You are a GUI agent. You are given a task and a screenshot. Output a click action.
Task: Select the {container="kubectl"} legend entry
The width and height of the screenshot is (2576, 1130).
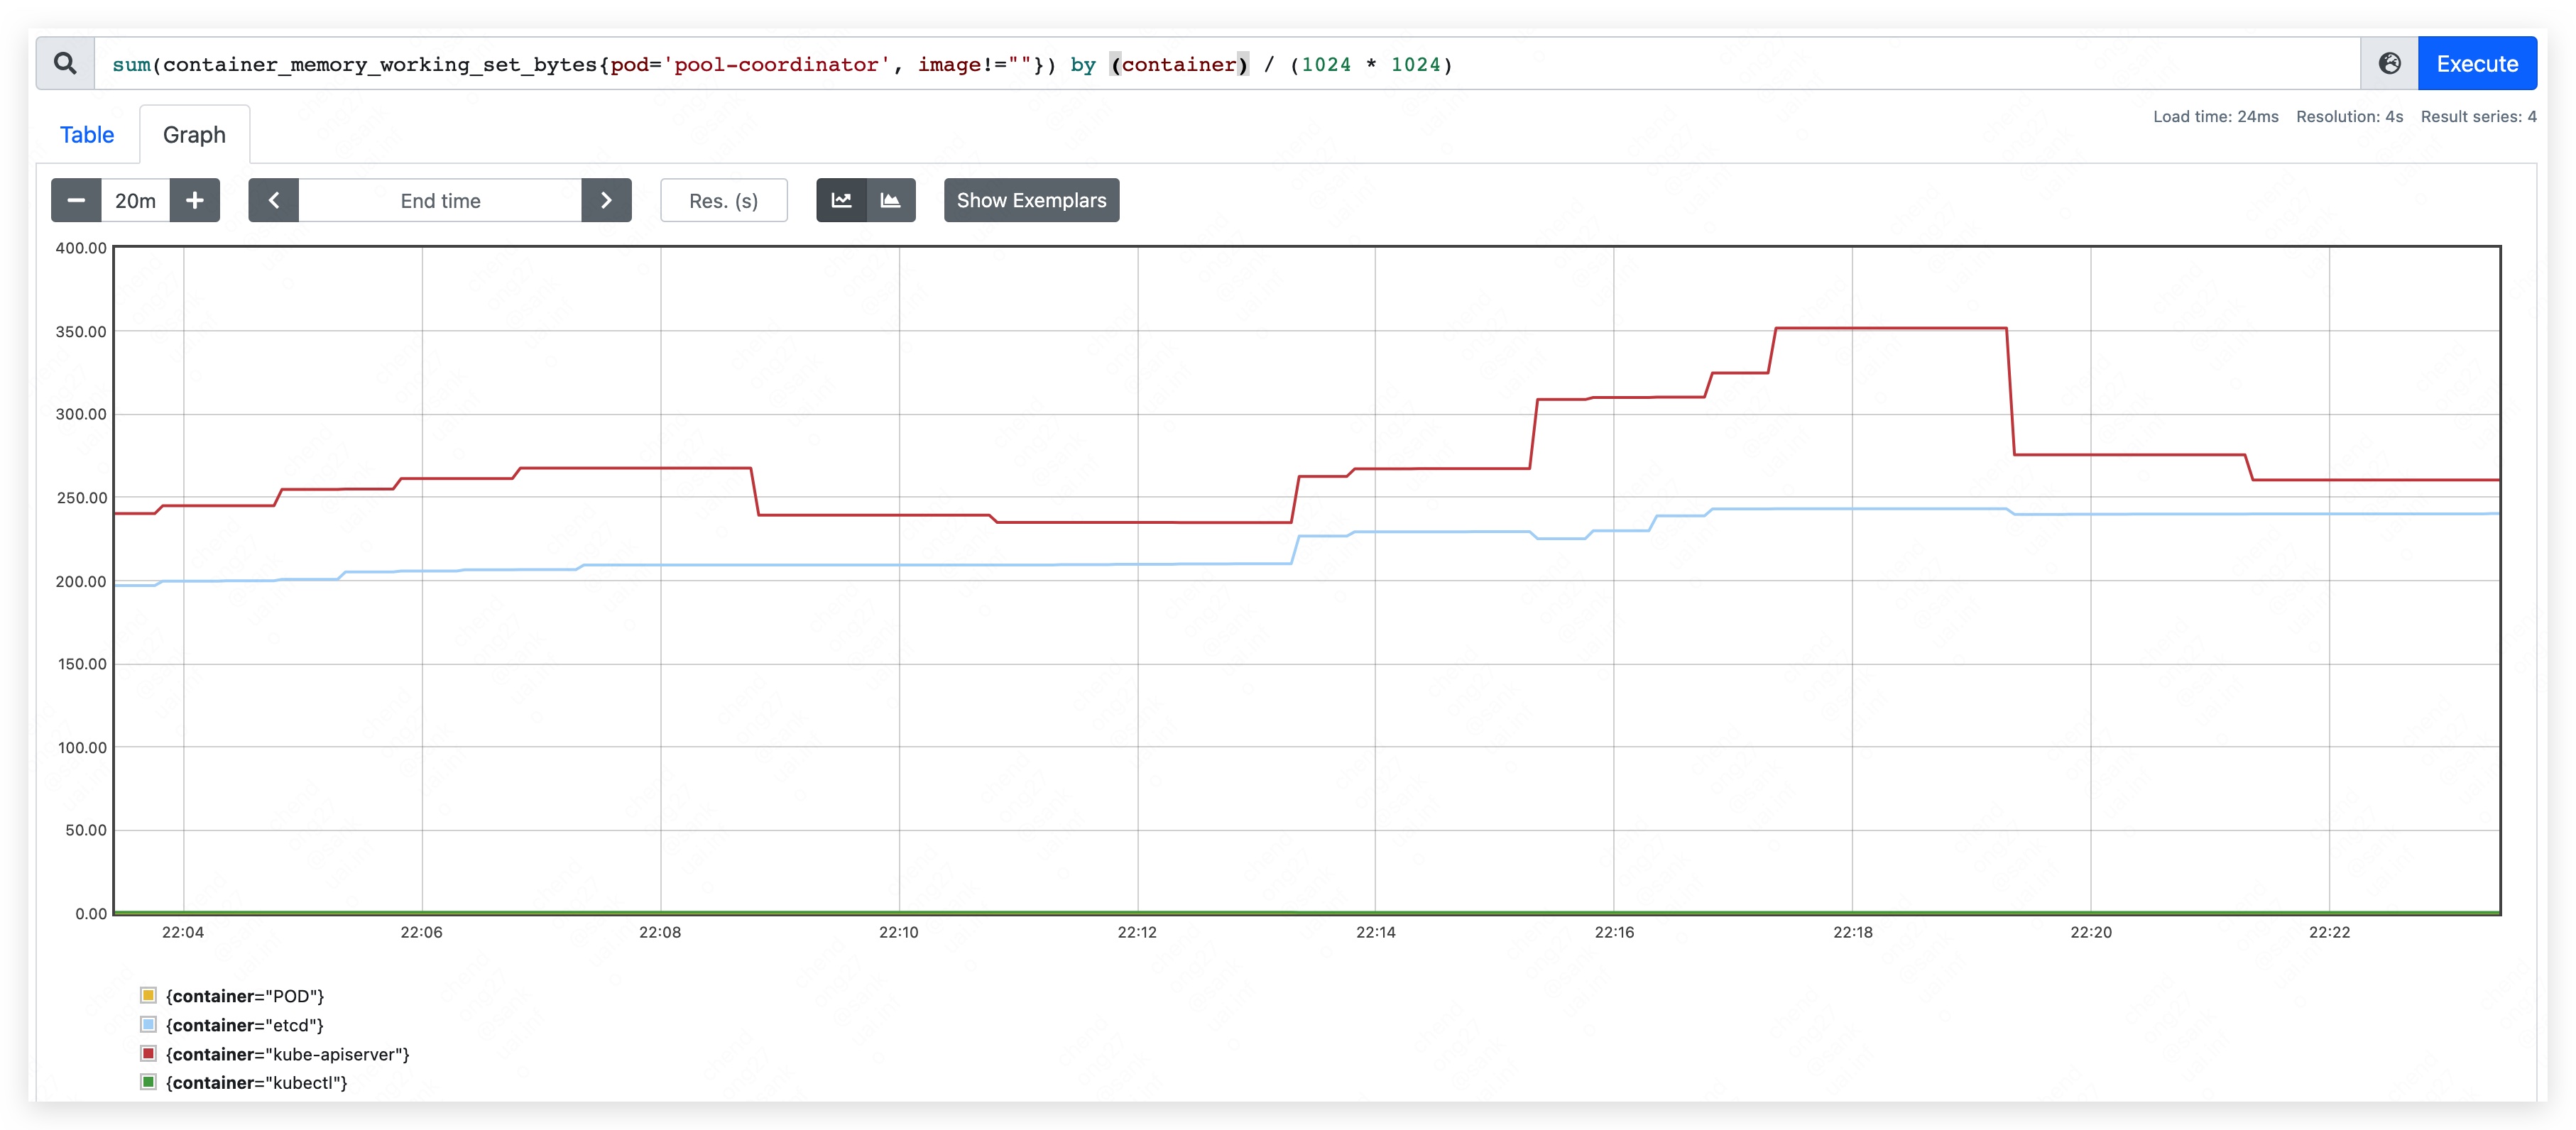tap(257, 1083)
